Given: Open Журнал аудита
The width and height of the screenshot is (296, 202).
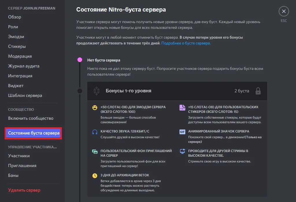Looking at the screenshot, I should (x=24, y=66).
